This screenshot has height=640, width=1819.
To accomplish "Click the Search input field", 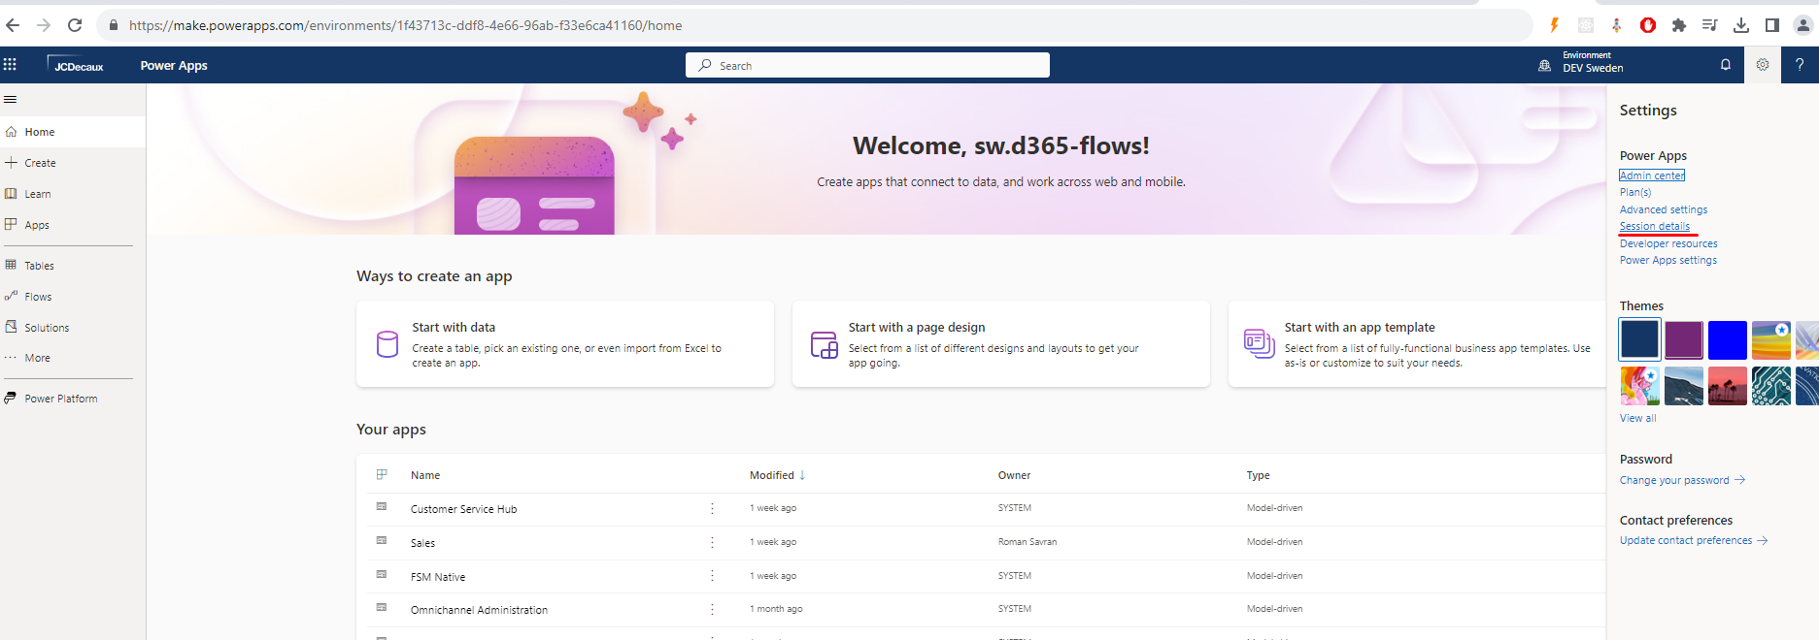I will pyautogui.click(x=868, y=65).
